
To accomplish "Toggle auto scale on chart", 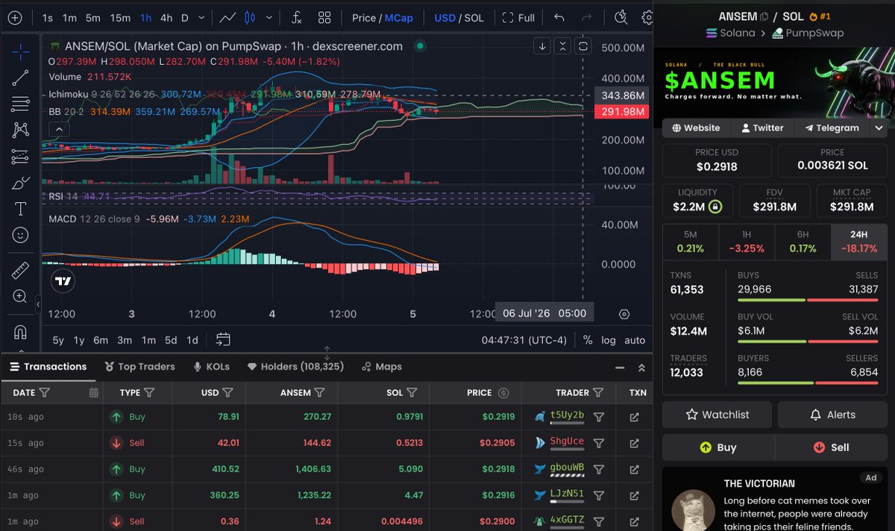I will pyautogui.click(x=635, y=340).
